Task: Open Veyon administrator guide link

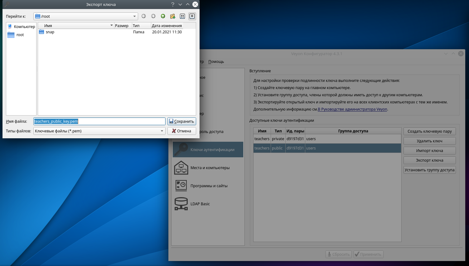Action: point(352,109)
